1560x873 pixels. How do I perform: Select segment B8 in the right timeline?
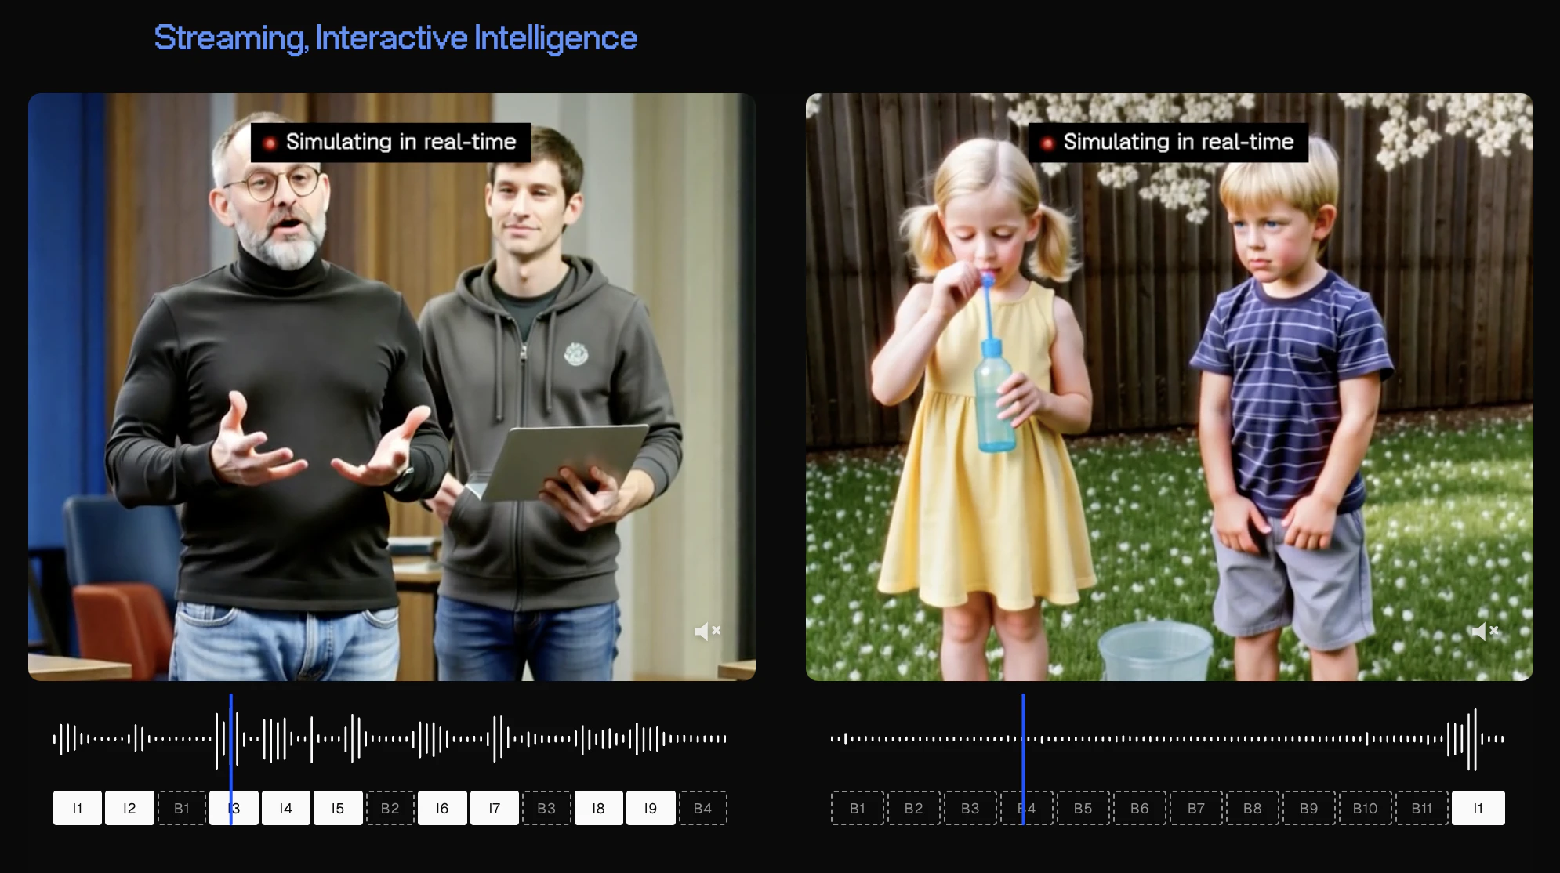[x=1253, y=808]
